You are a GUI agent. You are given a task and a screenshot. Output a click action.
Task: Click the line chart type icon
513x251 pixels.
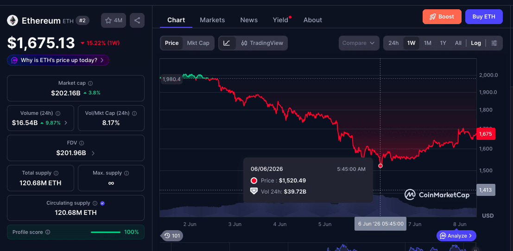point(227,43)
